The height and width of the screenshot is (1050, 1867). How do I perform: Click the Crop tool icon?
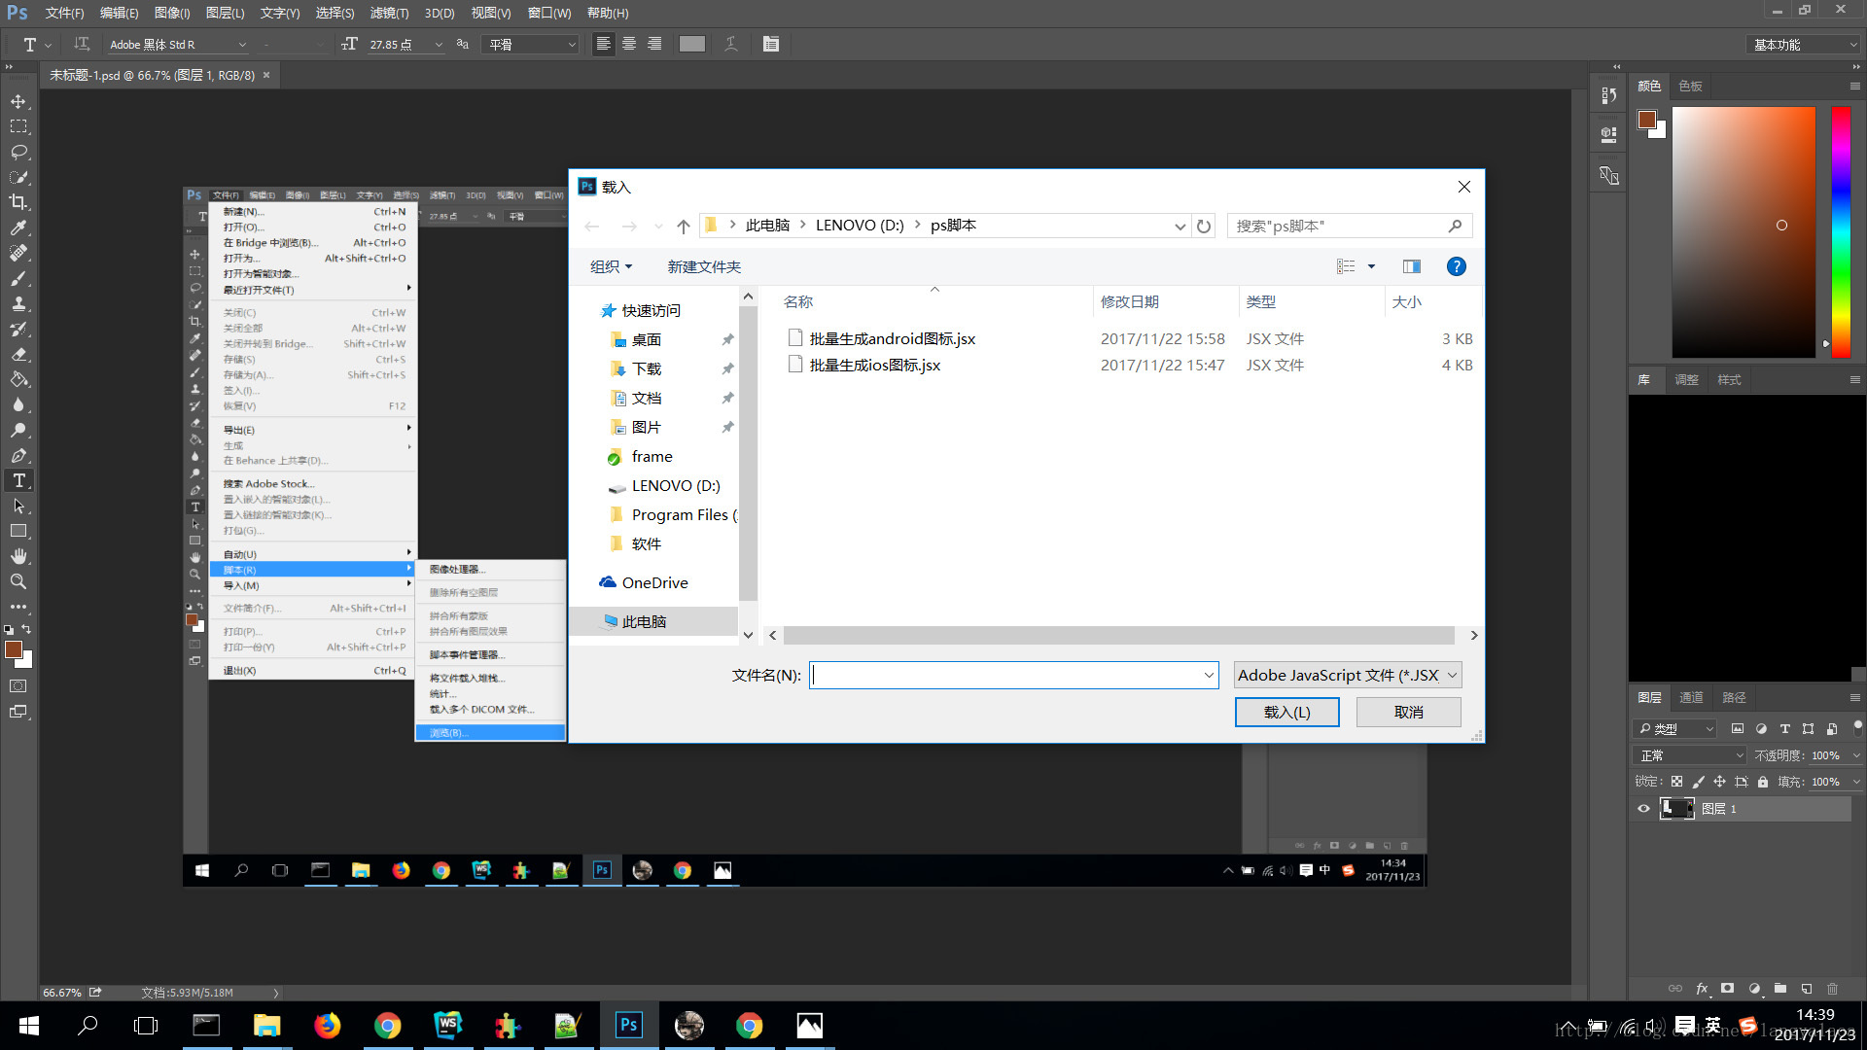click(x=18, y=202)
